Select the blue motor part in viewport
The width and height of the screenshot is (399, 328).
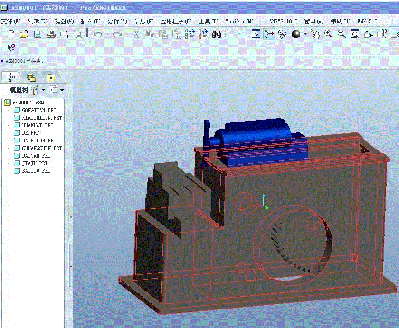256,133
